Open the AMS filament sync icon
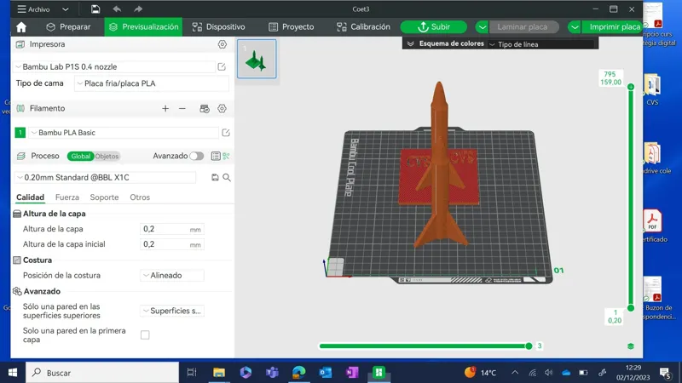 pos(205,109)
